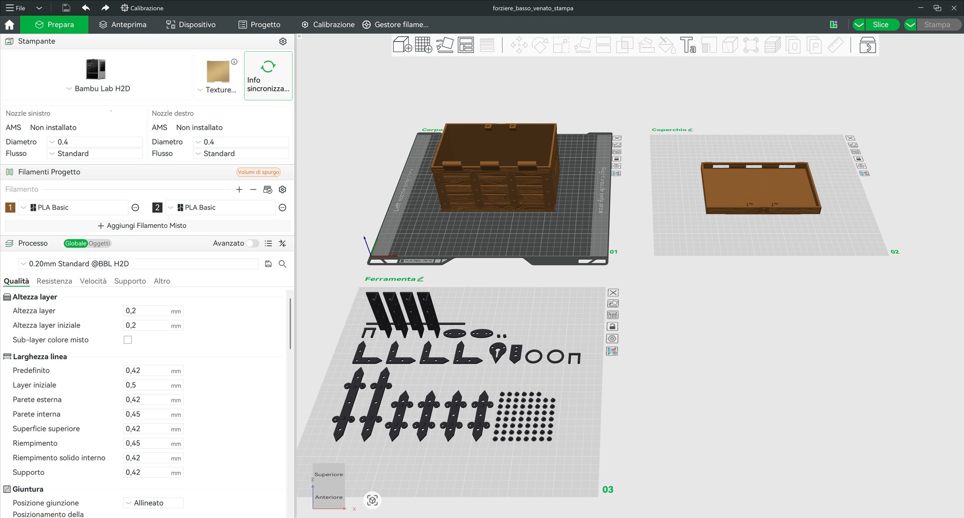Open the Bambu Lab H2D printer dropdown

click(98, 89)
